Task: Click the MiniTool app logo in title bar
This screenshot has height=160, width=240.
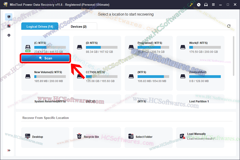Action: pyautogui.click(x=6, y=4)
